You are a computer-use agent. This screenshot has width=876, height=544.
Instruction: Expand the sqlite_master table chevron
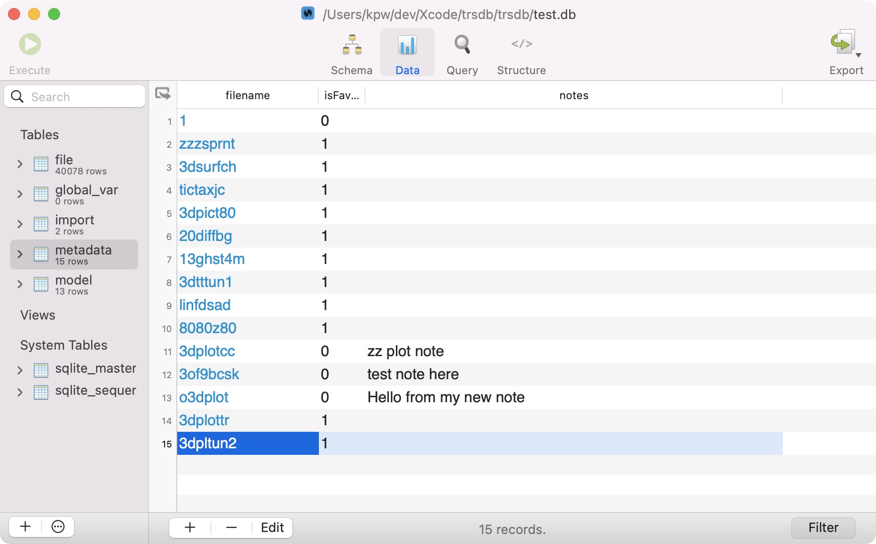click(x=20, y=370)
